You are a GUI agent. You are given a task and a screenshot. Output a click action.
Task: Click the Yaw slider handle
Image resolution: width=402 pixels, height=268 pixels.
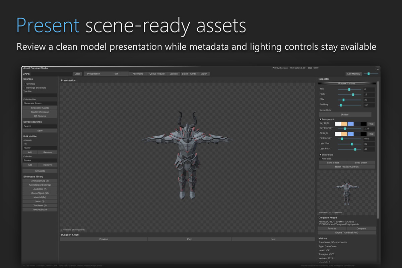[x=349, y=89]
